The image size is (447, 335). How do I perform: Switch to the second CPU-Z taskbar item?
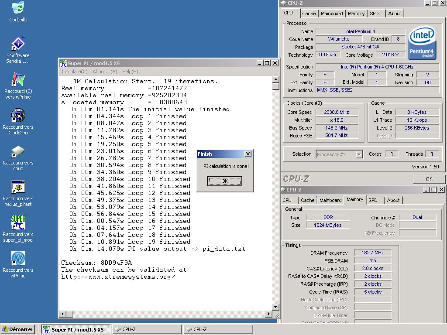(218, 329)
